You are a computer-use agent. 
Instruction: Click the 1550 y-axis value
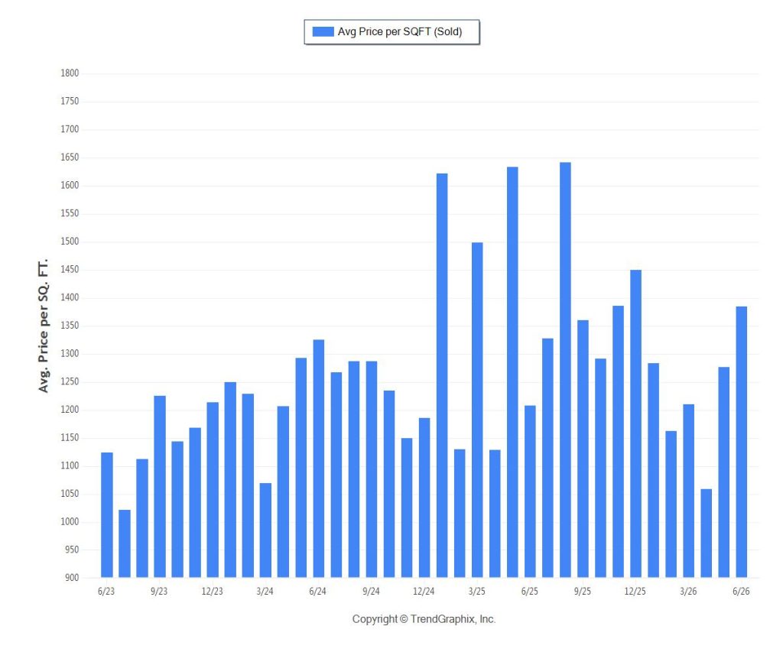tap(70, 213)
